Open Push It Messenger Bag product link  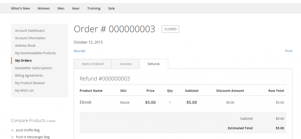(33, 137)
